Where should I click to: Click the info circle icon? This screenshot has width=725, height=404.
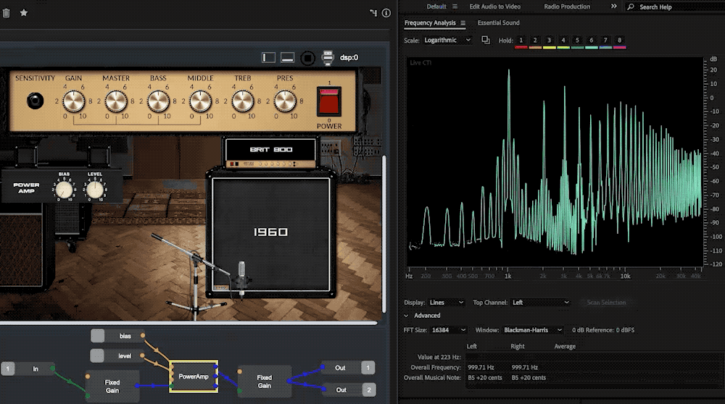pyautogui.click(x=386, y=13)
